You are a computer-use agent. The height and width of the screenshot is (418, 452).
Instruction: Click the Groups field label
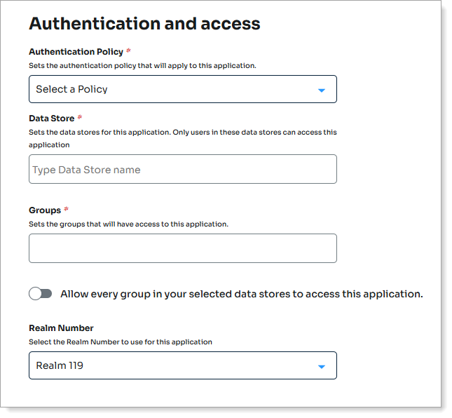tap(45, 210)
